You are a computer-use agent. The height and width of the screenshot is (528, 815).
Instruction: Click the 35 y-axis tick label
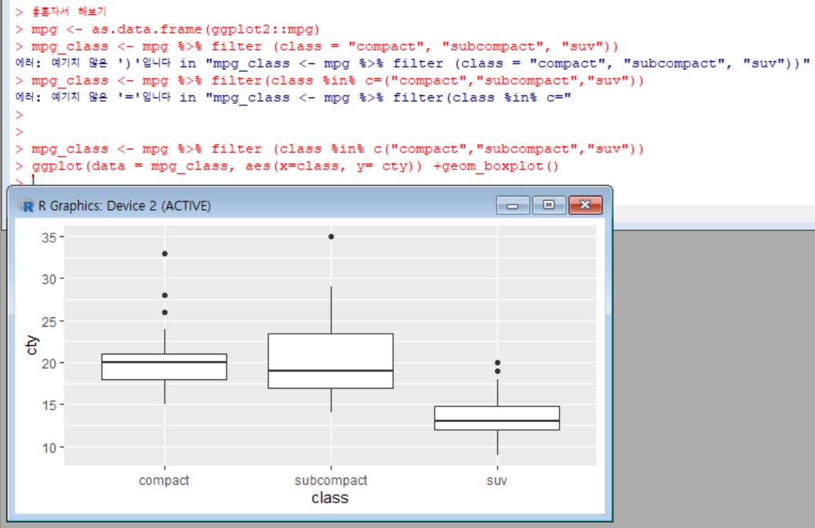coord(49,238)
